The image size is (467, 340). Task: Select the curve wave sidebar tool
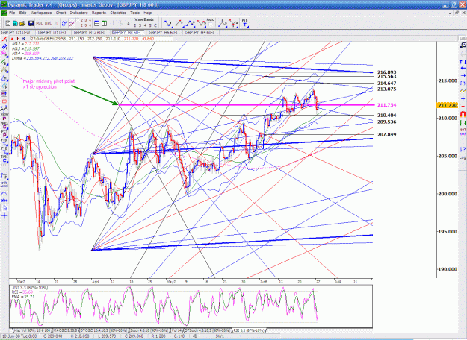(x=4, y=193)
